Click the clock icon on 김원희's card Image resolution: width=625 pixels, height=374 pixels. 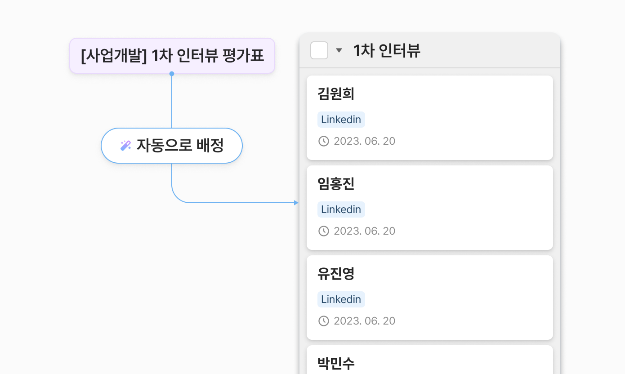[324, 141]
